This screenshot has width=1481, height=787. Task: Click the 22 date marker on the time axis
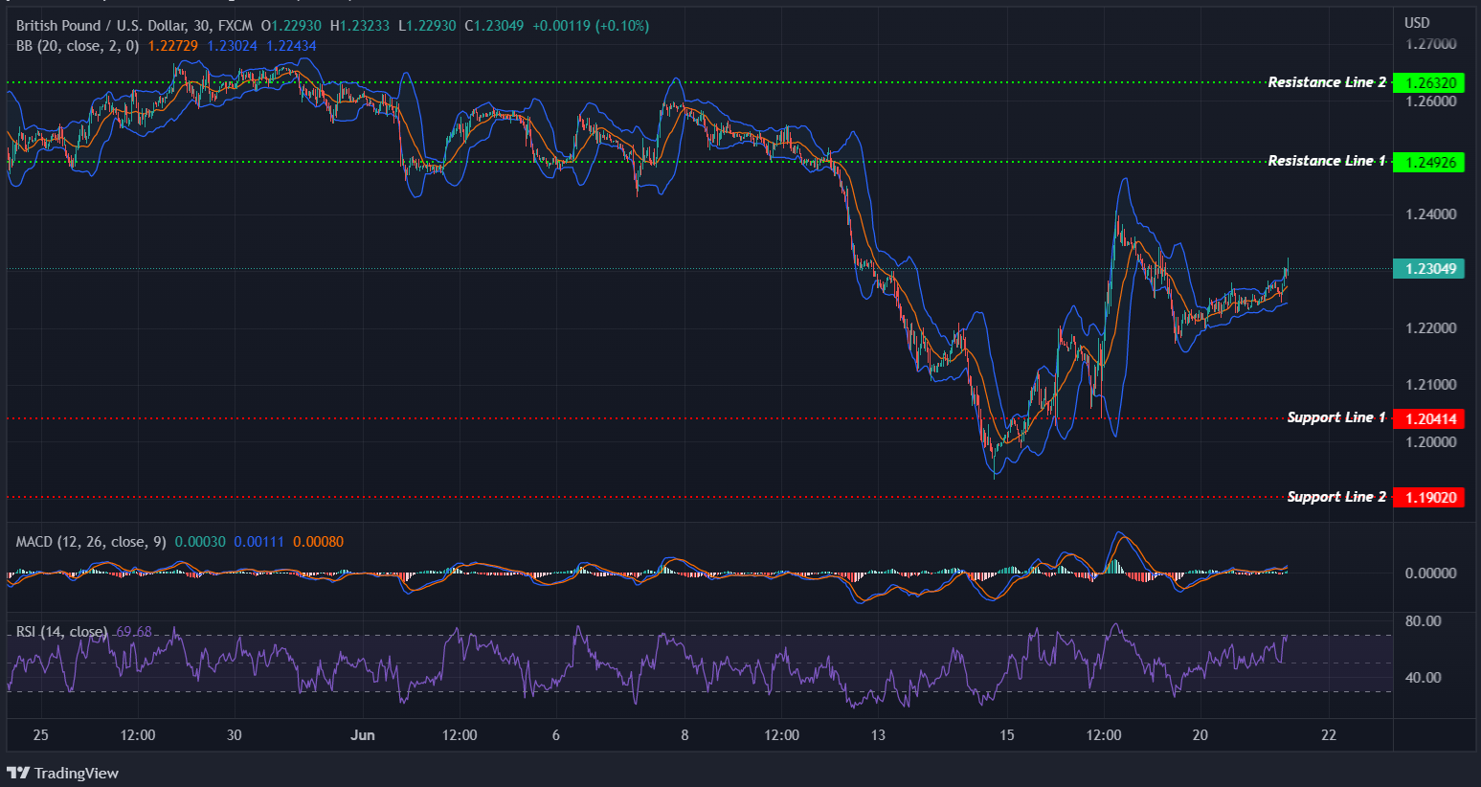pos(1329,735)
